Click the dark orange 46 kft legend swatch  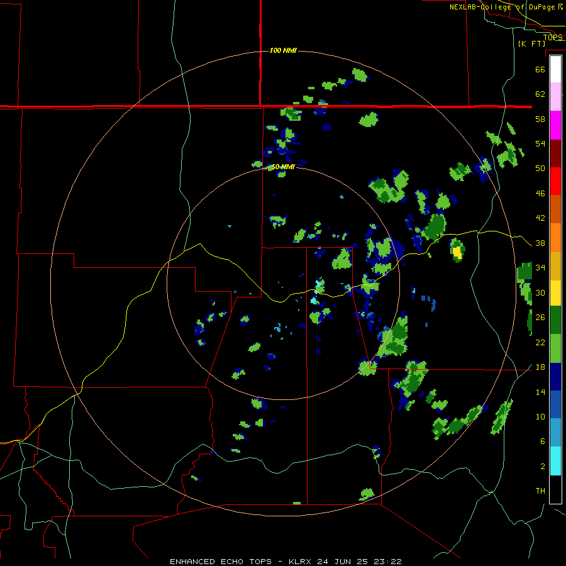pos(555,209)
